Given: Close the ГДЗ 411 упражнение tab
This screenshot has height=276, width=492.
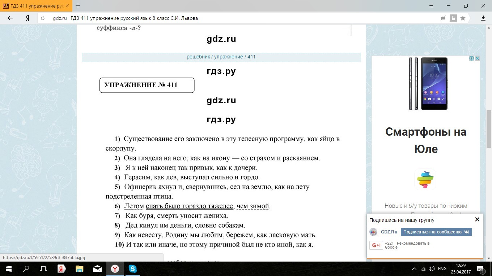Looking at the screenshot, I should point(67,6).
